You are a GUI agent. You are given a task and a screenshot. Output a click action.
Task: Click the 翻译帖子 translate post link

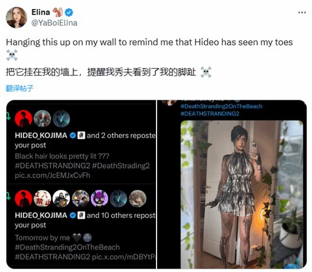click(20, 88)
